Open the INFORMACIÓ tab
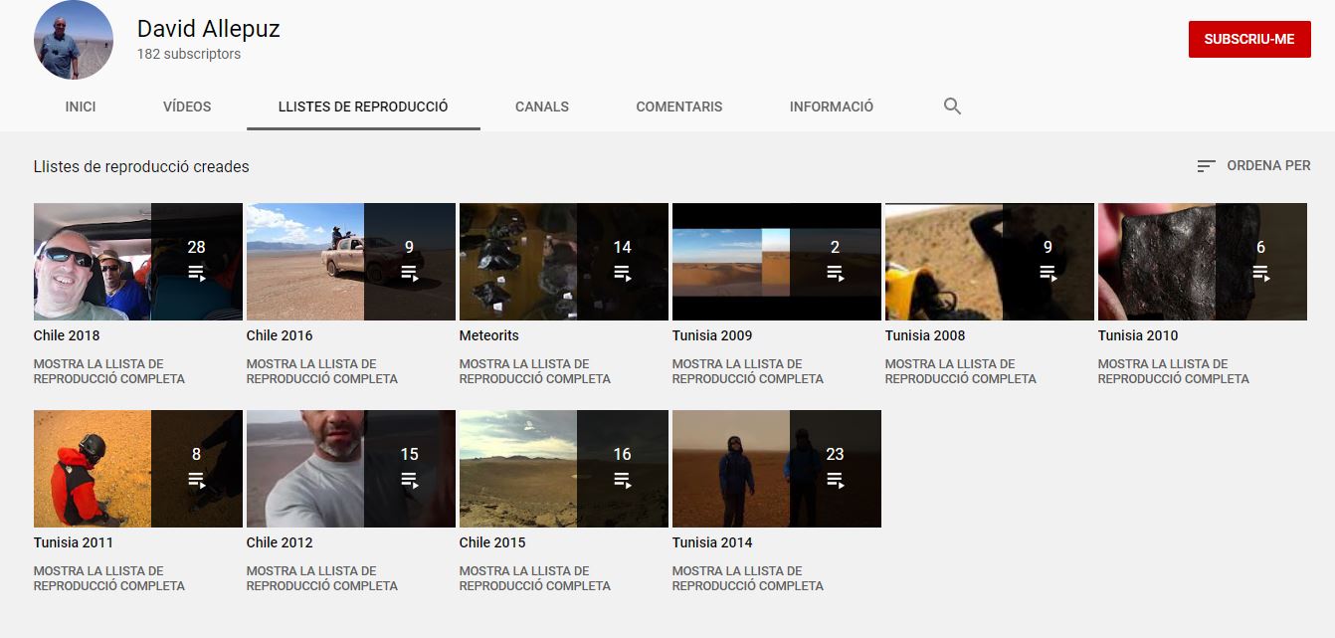 [x=832, y=106]
